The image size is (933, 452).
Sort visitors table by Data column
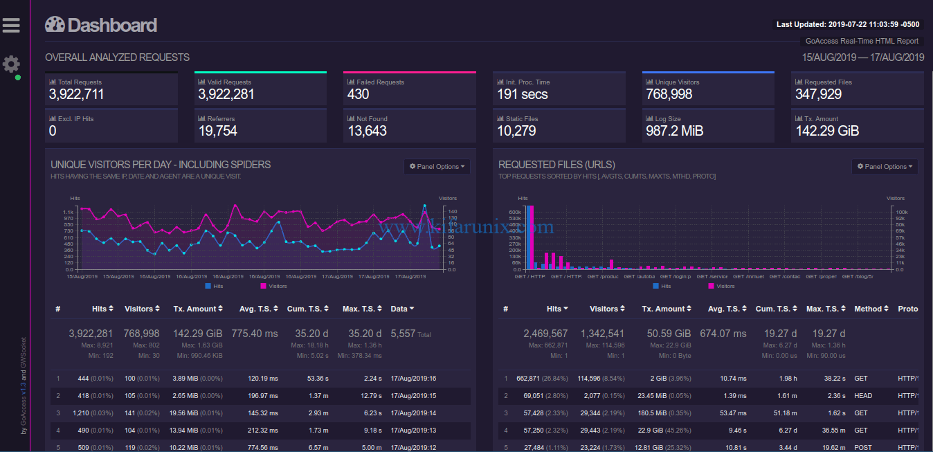click(x=403, y=309)
